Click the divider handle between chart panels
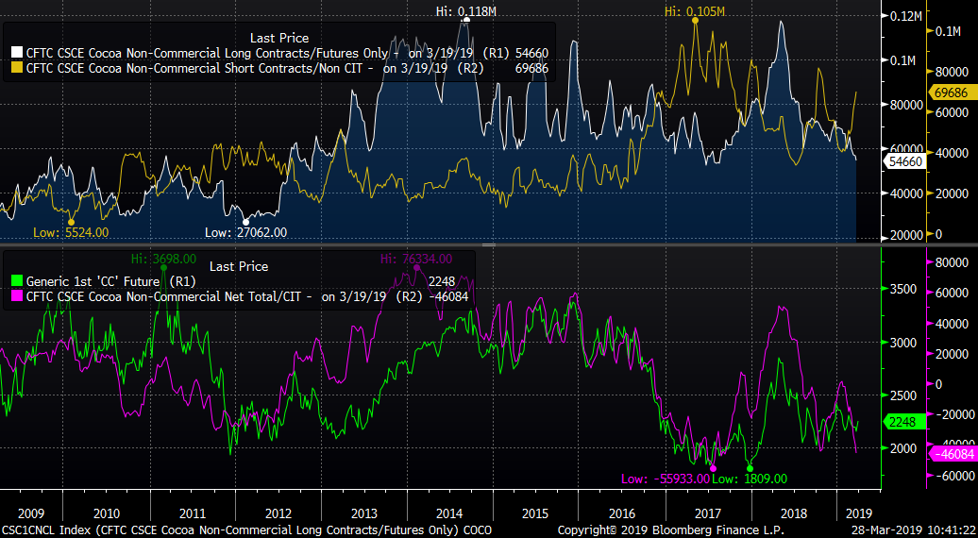 point(488,245)
